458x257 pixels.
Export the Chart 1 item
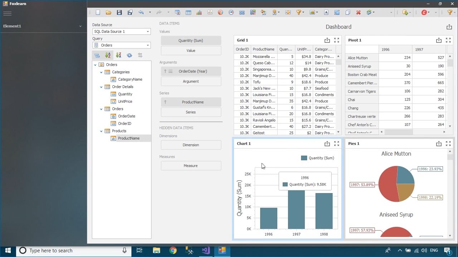[327, 143]
